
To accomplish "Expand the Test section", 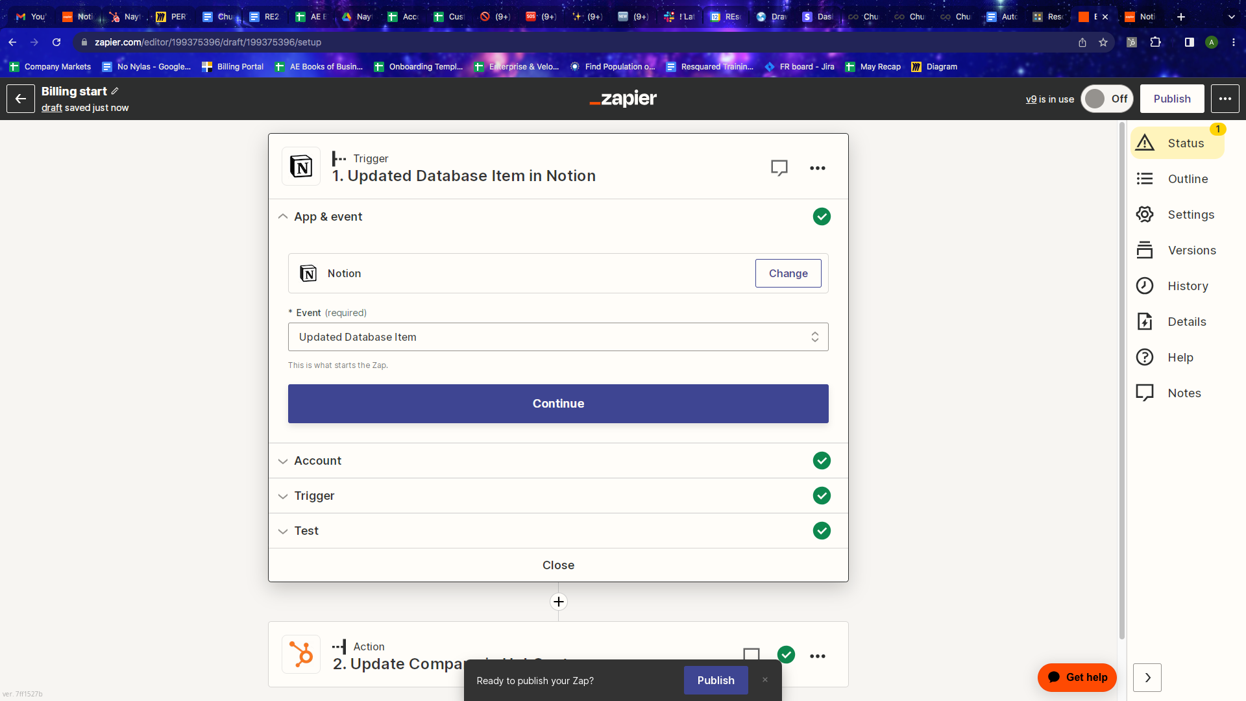I will (557, 531).
